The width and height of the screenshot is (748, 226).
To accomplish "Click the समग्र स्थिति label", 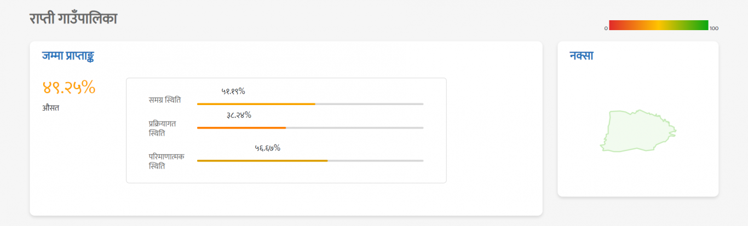I will click(x=164, y=100).
